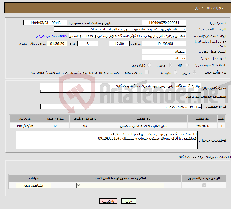The height and width of the screenshot is (209, 231).
Task: Open the license status dropdown
Action: coord(120,185)
